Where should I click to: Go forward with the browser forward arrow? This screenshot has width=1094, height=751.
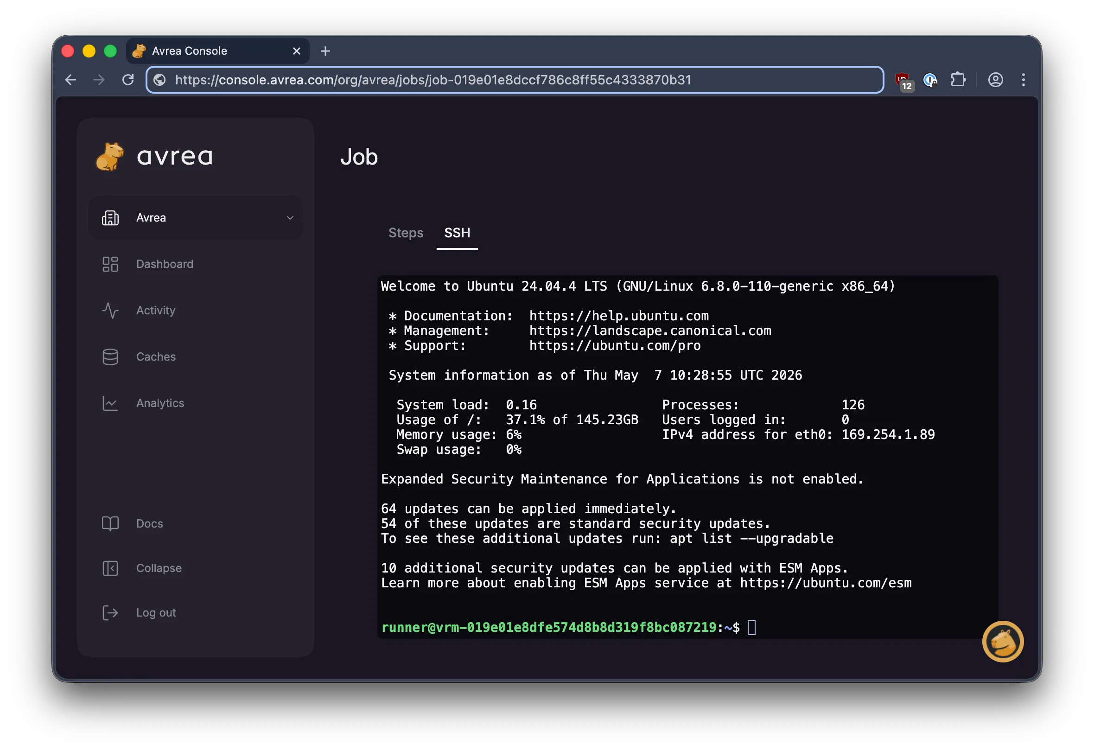(99, 80)
